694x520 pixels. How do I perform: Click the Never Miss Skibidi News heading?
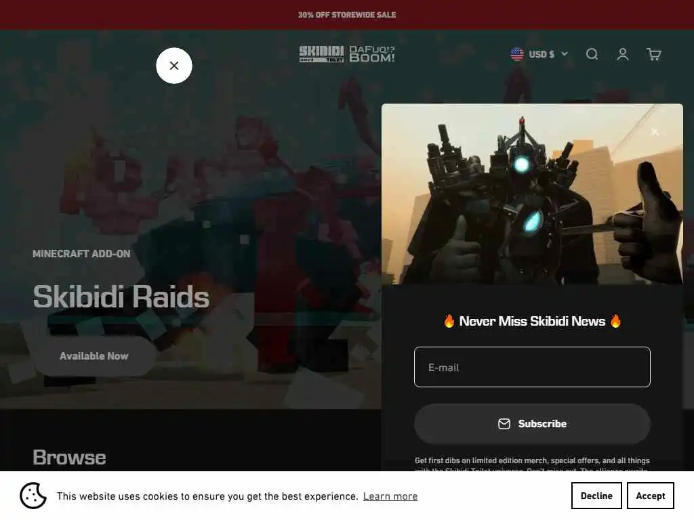pyautogui.click(x=532, y=321)
